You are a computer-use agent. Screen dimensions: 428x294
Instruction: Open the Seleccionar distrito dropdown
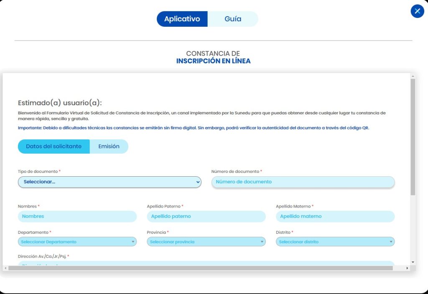point(335,242)
